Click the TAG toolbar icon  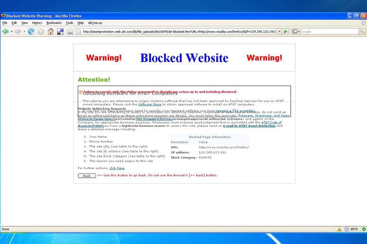click(70, 32)
